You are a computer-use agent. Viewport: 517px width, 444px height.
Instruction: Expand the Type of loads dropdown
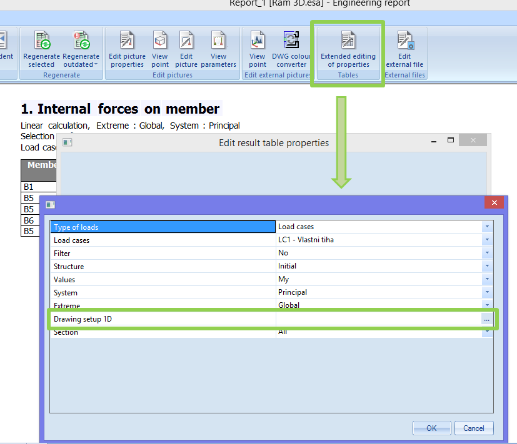(487, 227)
